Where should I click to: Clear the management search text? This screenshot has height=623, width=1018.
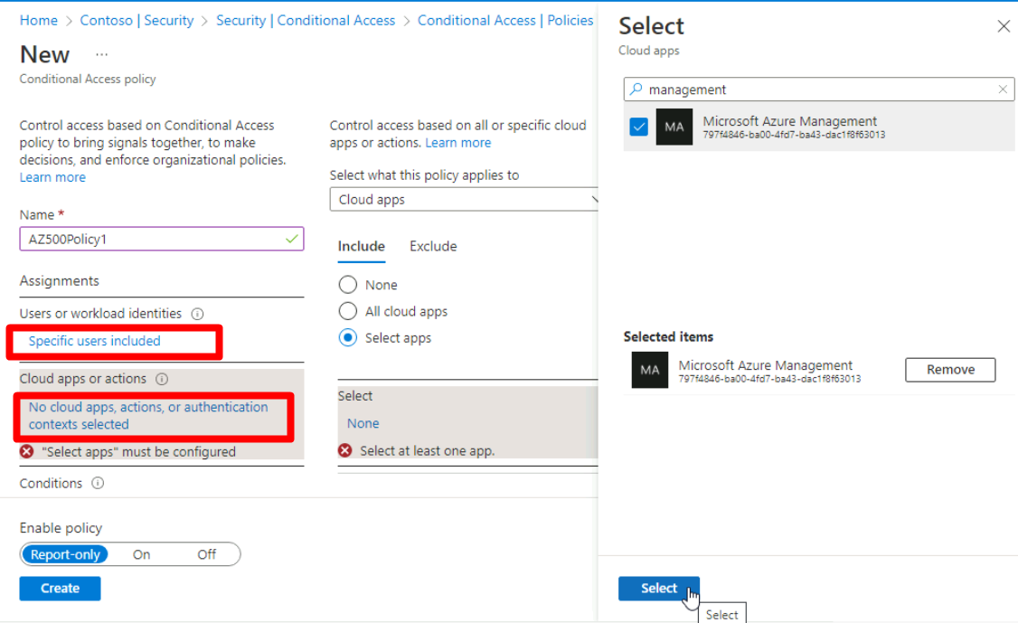(1003, 89)
